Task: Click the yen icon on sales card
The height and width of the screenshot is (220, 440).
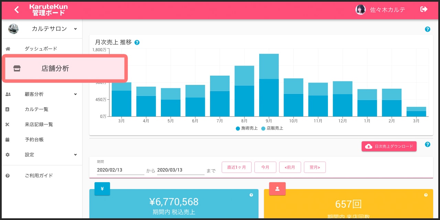Action: (102, 189)
